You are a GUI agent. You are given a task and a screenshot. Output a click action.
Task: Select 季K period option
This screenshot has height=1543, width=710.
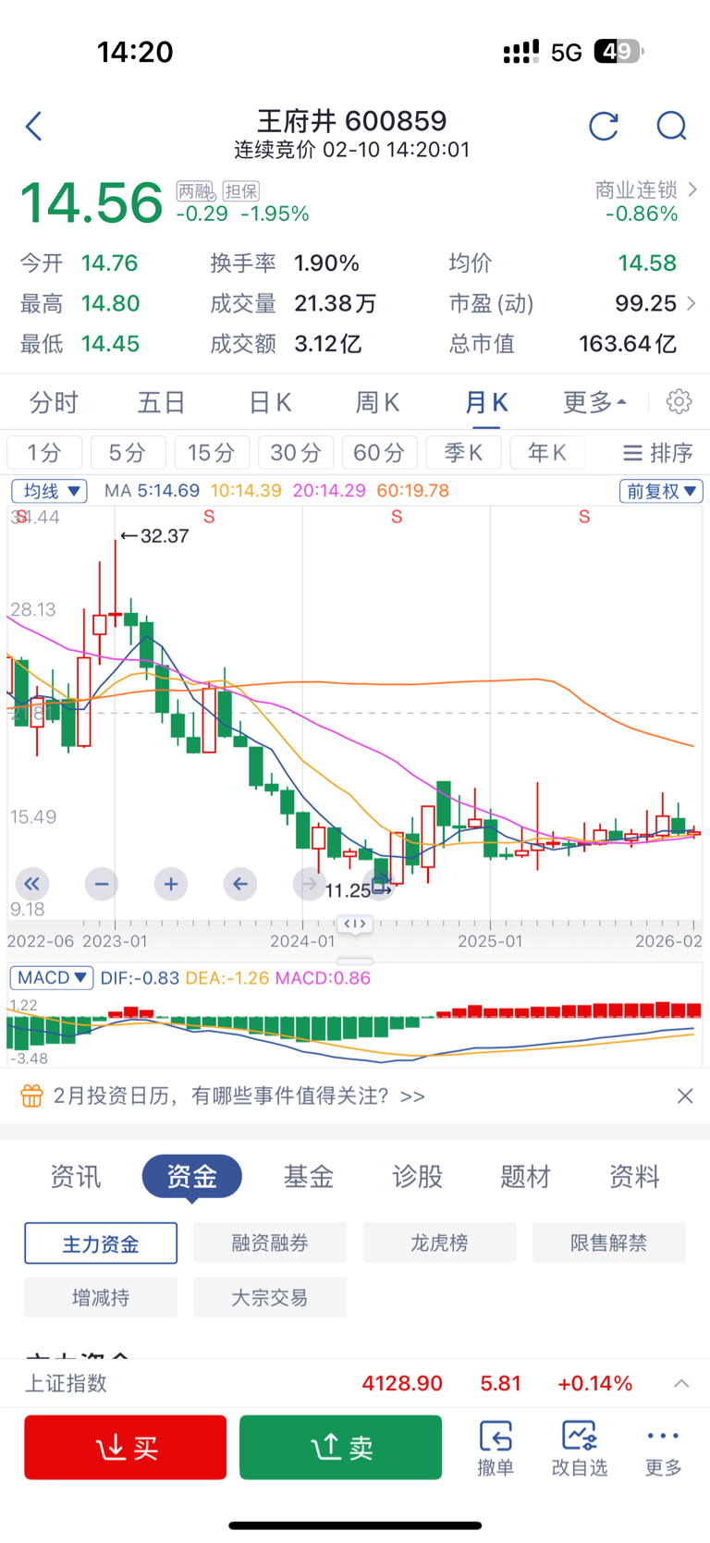tap(463, 452)
